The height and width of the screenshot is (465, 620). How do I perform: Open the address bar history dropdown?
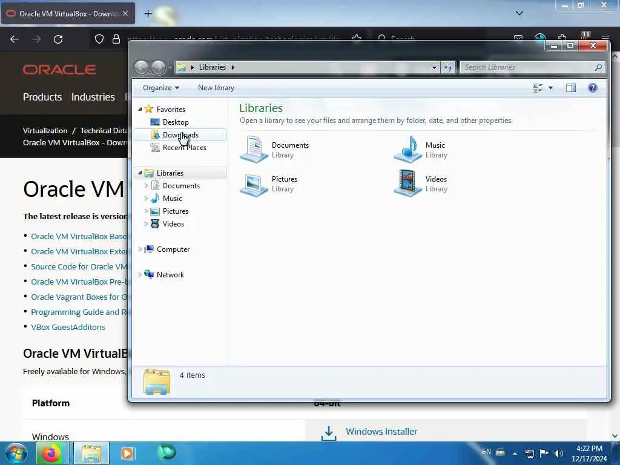[434, 68]
